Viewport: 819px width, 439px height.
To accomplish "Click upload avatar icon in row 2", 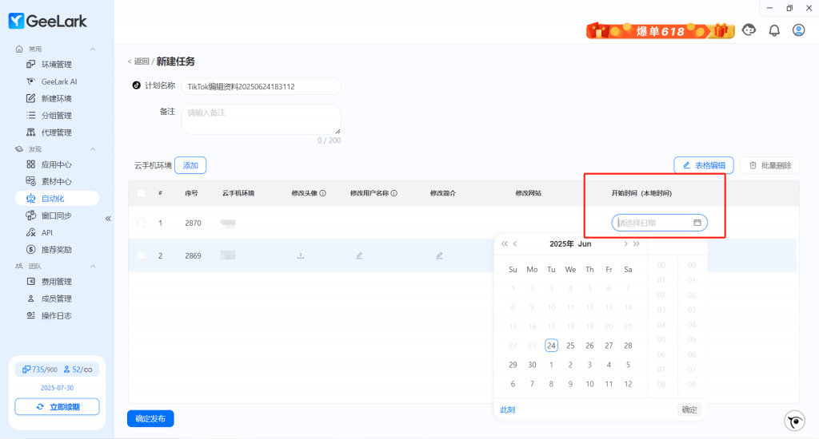I will click(301, 255).
